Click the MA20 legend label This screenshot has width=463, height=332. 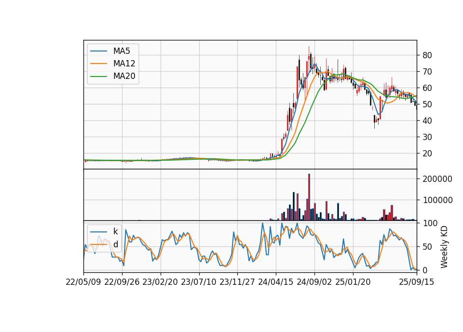click(124, 76)
